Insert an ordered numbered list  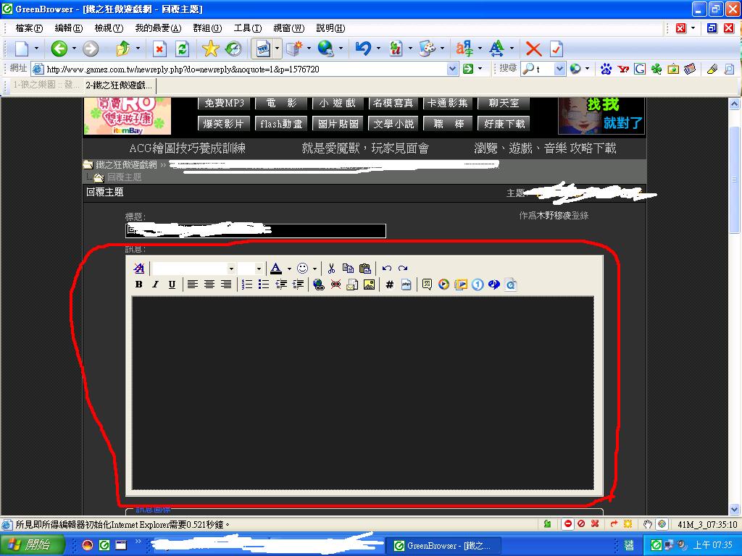[247, 285]
